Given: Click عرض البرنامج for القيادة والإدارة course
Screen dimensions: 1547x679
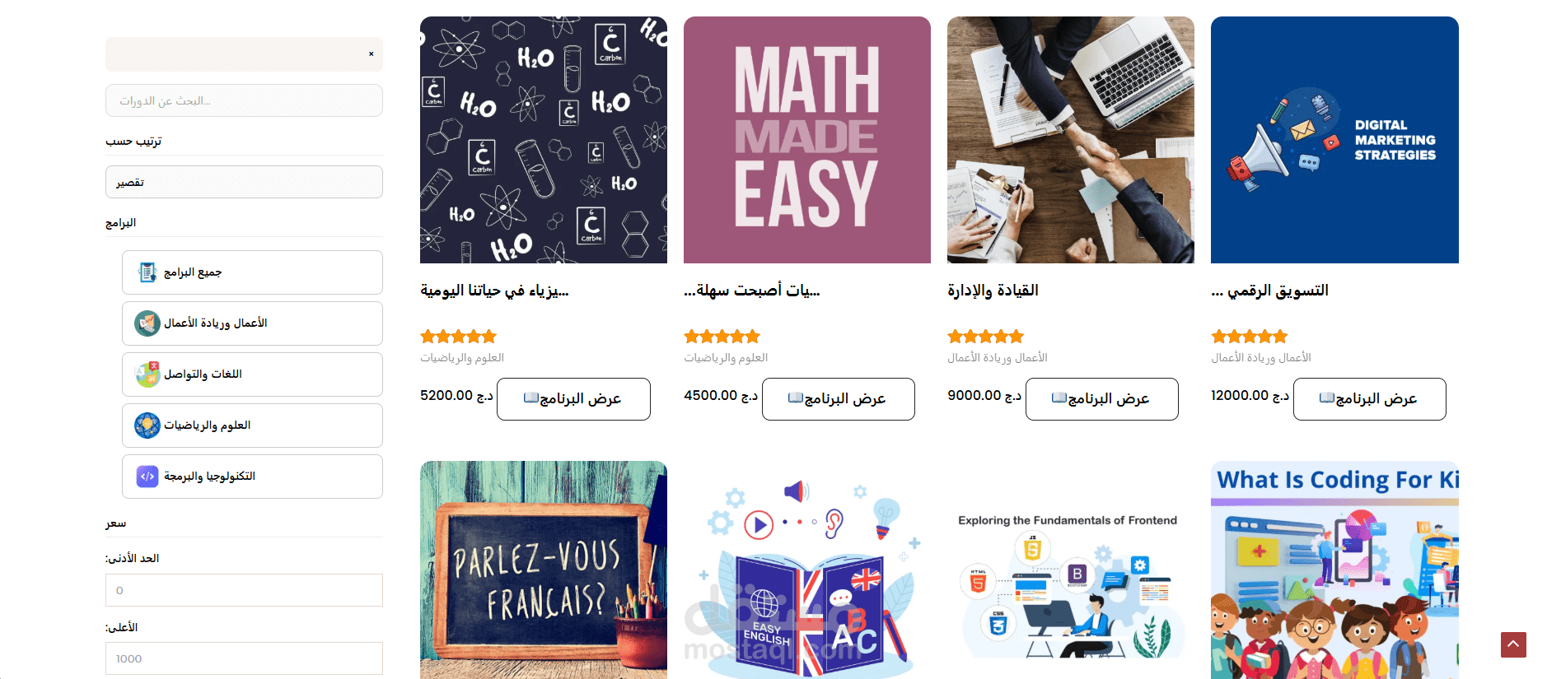Looking at the screenshot, I should click(x=1101, y=399).
